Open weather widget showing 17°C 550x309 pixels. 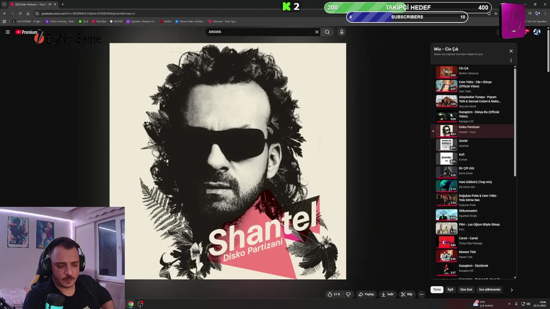coord(484,304)
